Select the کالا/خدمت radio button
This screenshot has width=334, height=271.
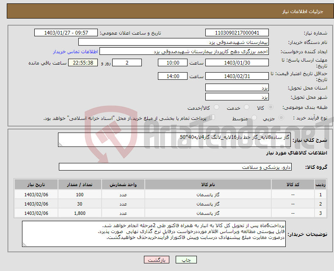[216, 107]
